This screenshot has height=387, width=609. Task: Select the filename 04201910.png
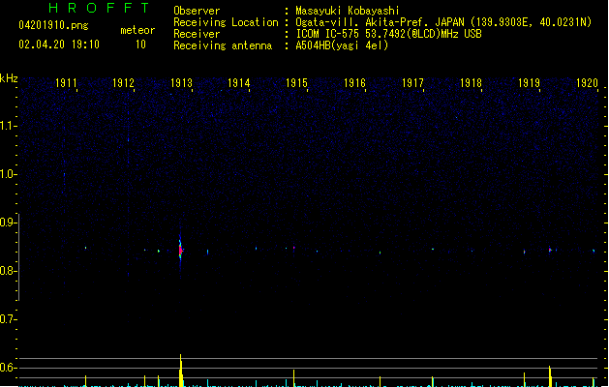click(x=53, y=25)
